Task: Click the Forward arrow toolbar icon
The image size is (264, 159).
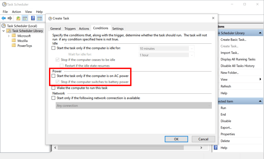Action: [10, 18]
